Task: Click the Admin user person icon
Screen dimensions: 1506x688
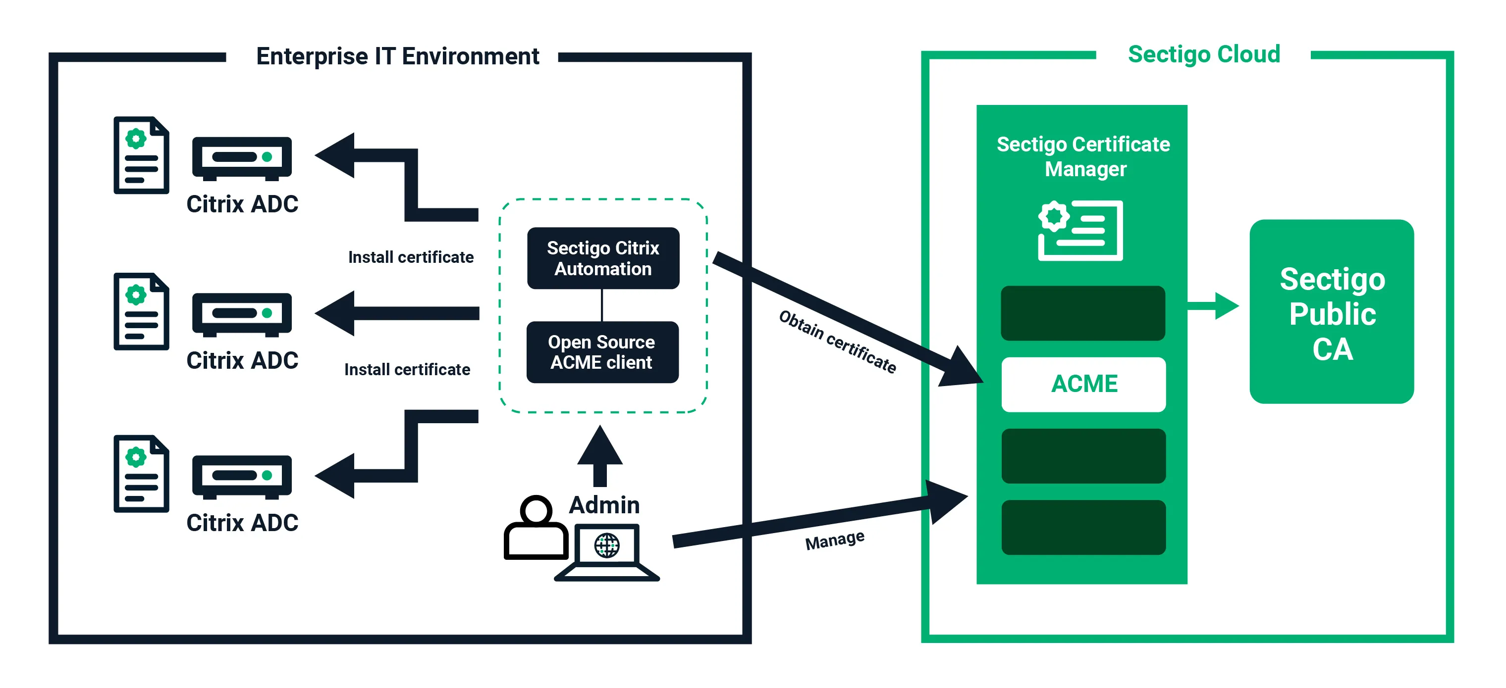Action: point(536,528)
